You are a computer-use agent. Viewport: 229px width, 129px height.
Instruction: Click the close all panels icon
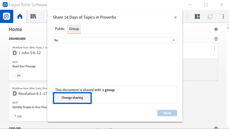(210, 16)
